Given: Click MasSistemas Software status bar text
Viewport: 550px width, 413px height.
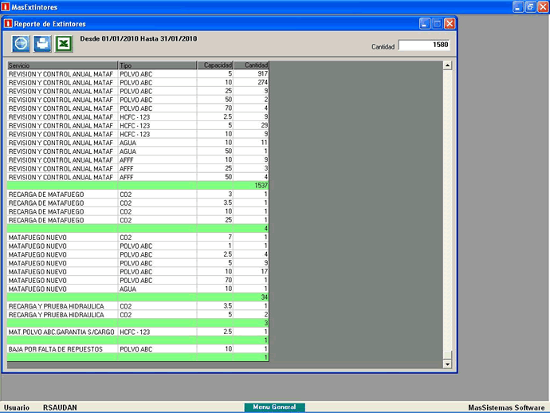Looking at the screenshot, I should (506, 407).
